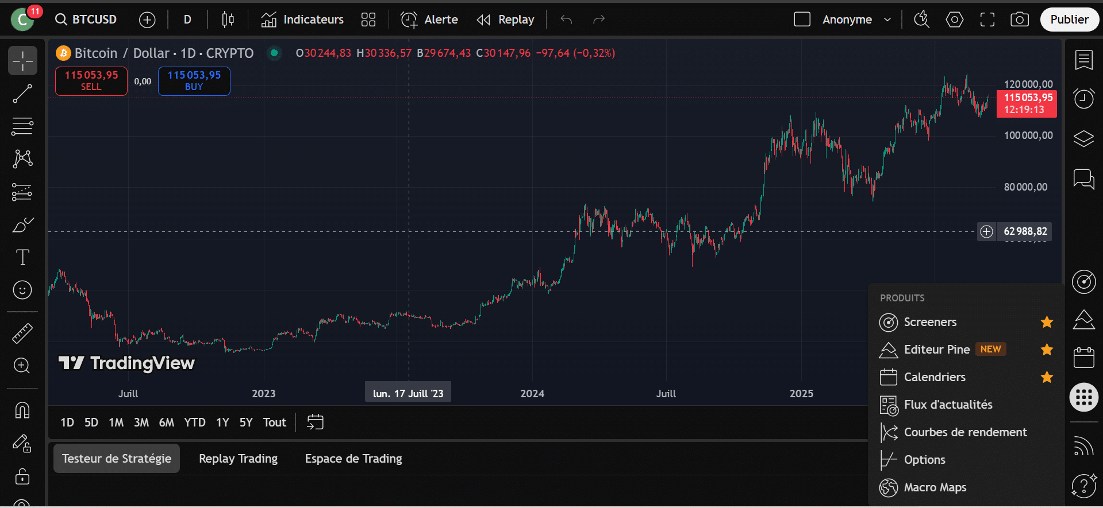The width and height of the screenshot is (1103, 508).
Task: Open chart settings hexagon icon
Action: click(x=954, y=20)
